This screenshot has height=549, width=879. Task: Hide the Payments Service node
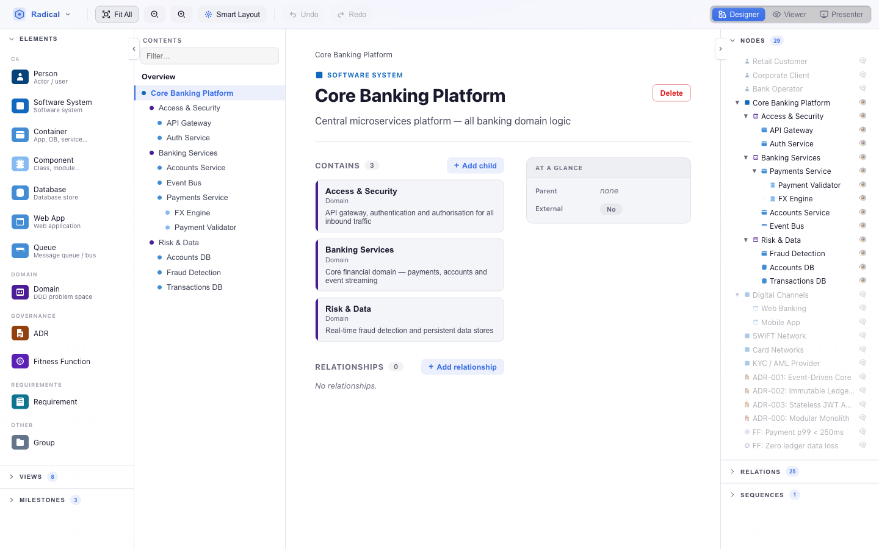point(863,171)
